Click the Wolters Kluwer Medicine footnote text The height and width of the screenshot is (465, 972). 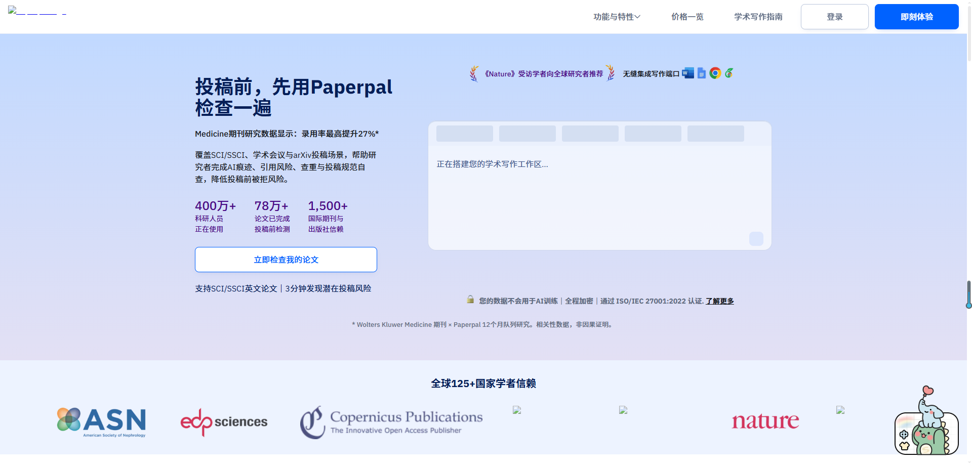(483, 325)
